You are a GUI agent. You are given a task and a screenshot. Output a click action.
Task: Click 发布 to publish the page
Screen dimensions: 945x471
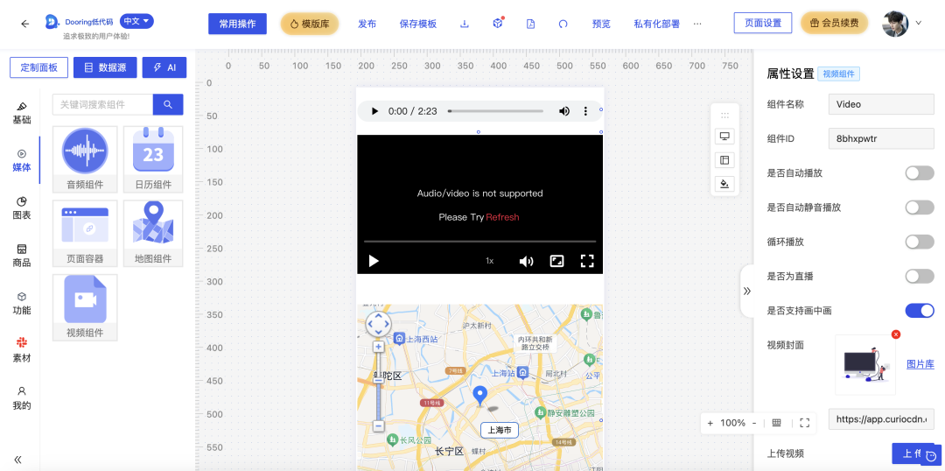coord(367,25)
